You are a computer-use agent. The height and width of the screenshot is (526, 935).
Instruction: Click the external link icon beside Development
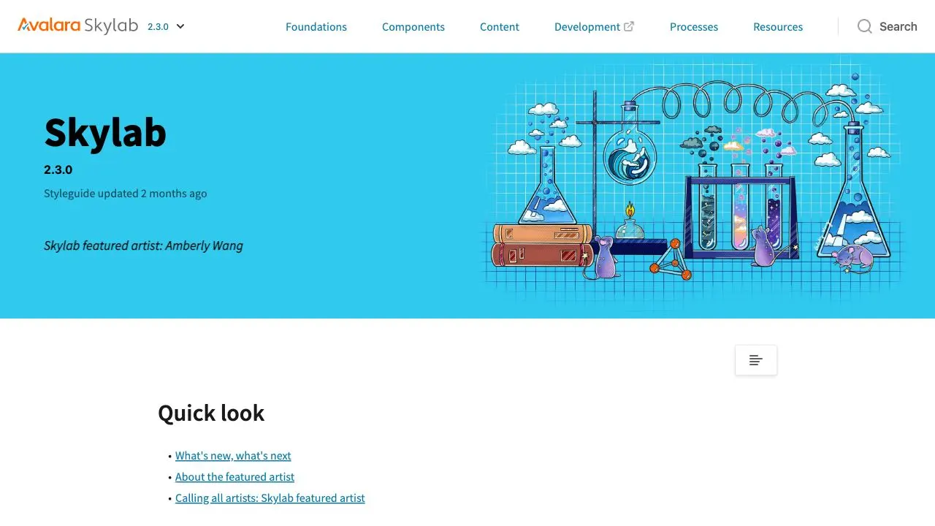[629, 26]
